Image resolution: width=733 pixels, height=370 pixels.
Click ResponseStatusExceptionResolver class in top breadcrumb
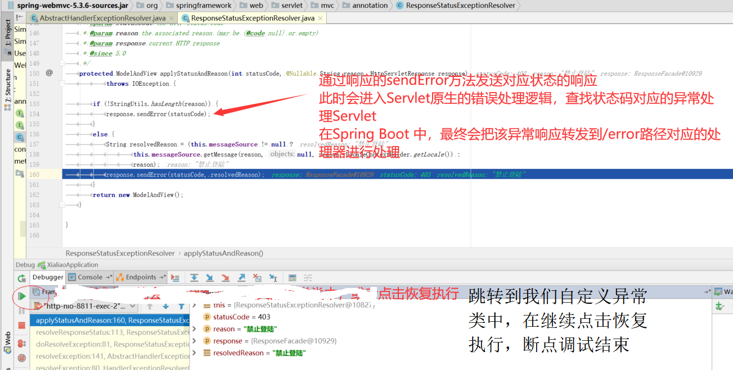[x=456, y=5]
